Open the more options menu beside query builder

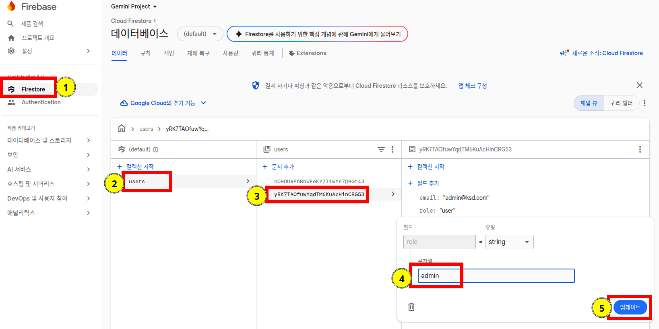point(645,103)
